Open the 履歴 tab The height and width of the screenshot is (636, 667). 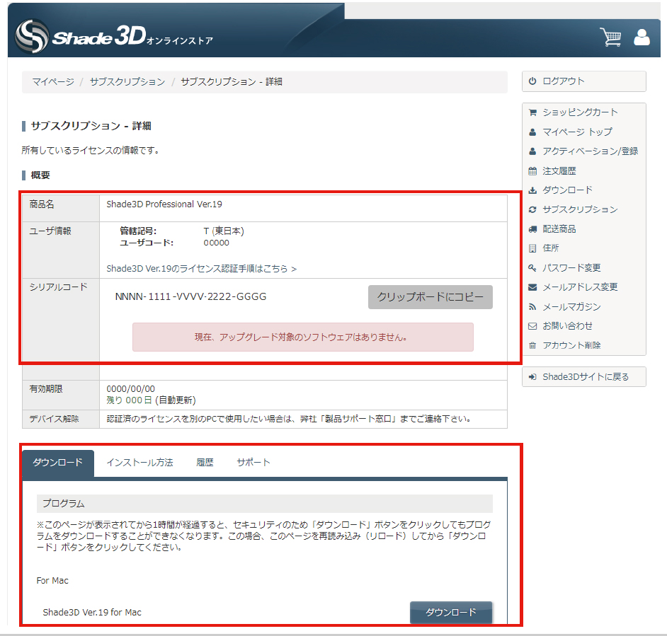tap(205, 463)
